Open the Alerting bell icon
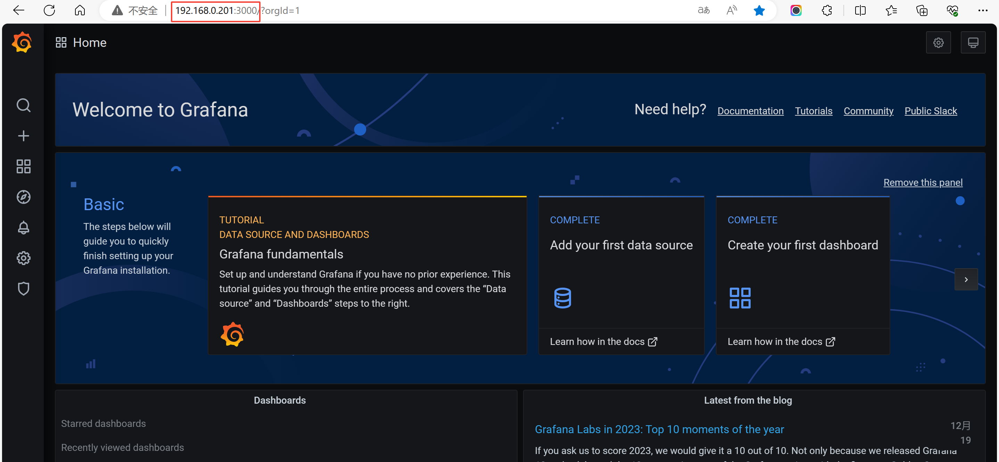999x462 pixels. click(x=24, y=228)
